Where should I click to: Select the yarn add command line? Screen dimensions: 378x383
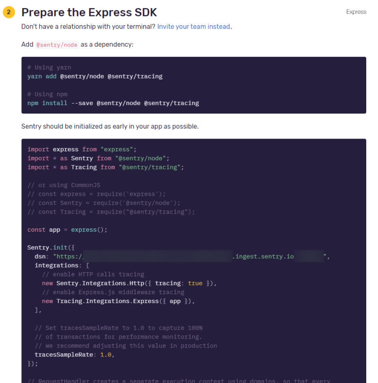95,77
